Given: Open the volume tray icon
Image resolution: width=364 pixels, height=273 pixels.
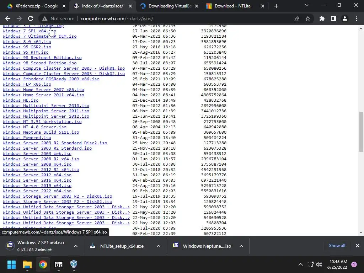Looking at the screenshot, I should coord(319,264).
